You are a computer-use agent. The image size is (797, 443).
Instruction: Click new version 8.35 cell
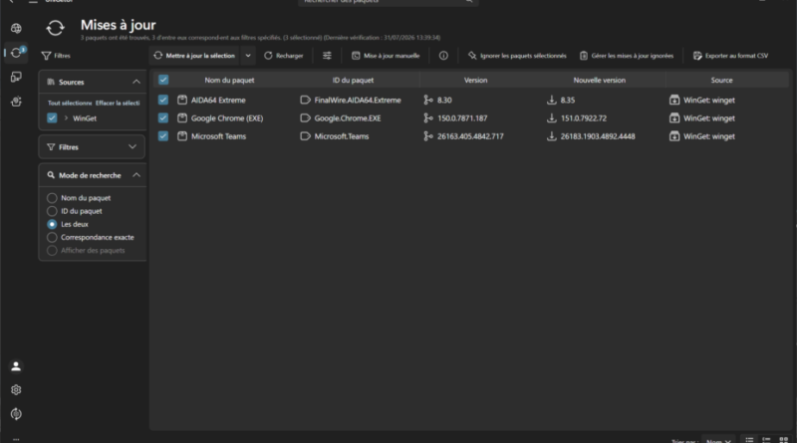568,101
